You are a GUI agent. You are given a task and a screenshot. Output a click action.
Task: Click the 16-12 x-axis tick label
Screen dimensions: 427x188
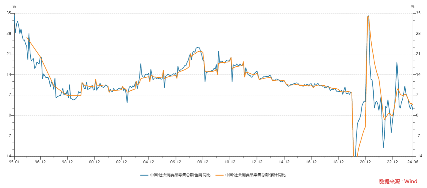tap(311, 162)
